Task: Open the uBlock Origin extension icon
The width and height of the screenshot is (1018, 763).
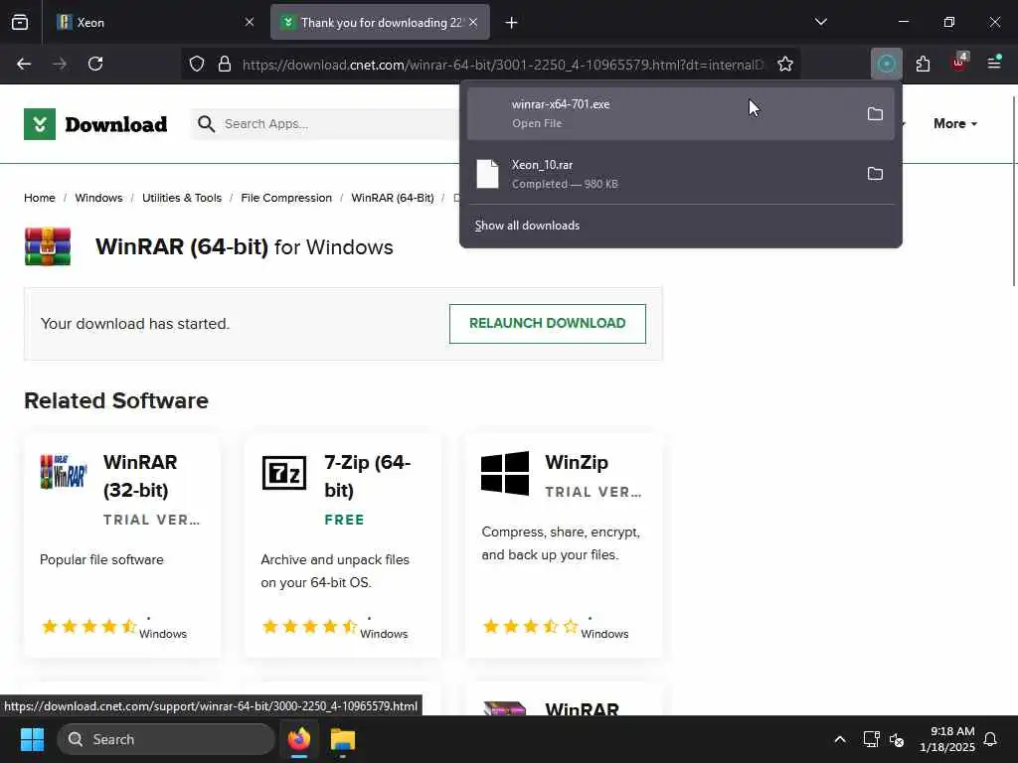Action: point(959,63)
